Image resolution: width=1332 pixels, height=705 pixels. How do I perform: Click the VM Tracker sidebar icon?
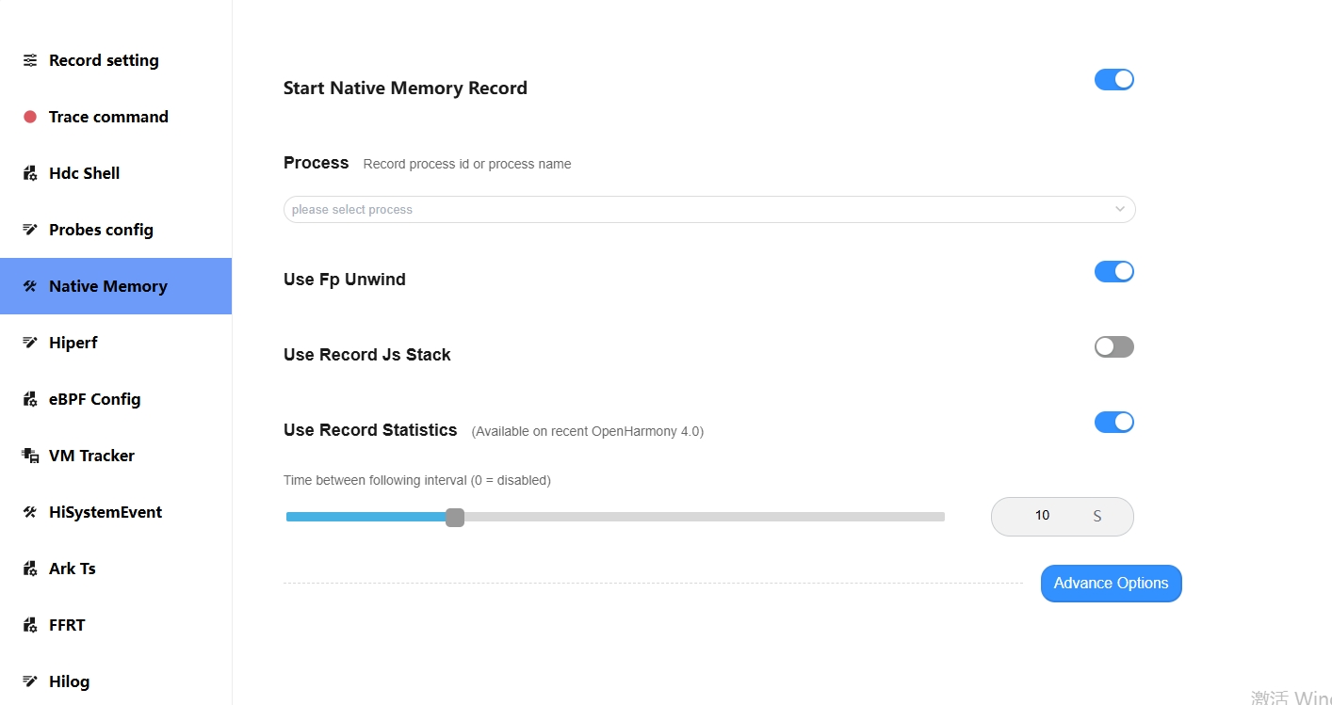click(x=30, y=456)
